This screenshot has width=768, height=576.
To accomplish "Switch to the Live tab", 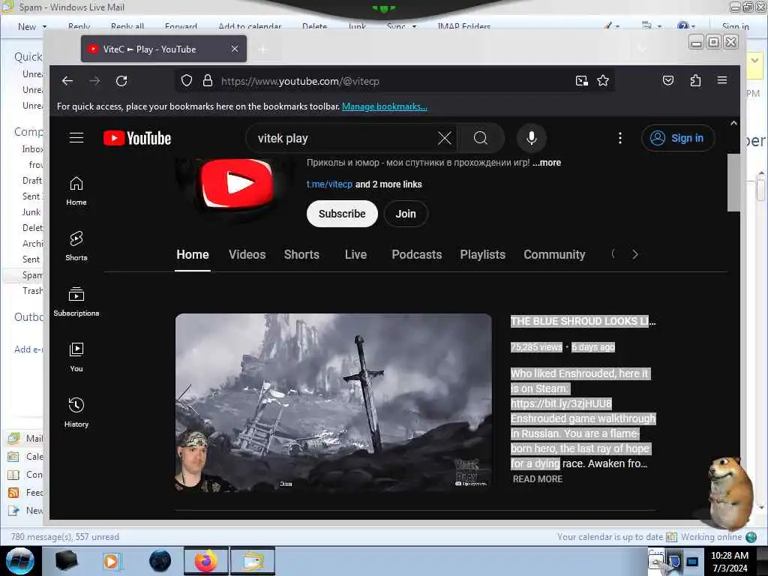I will [355, 255].
